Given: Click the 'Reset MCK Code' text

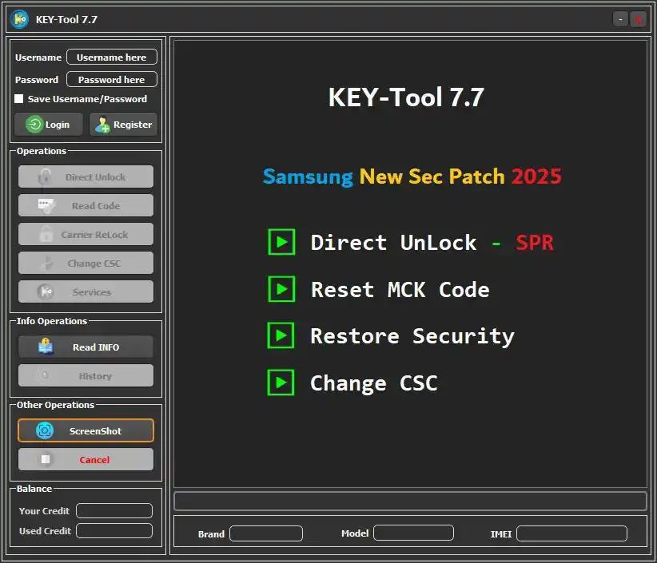Looking at the screenshot, I should (400, 290).
